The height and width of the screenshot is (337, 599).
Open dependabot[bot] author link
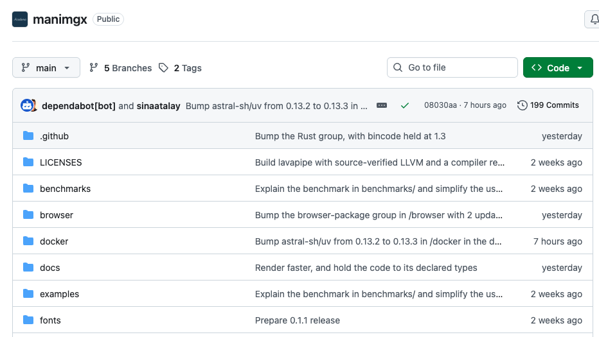78,106
